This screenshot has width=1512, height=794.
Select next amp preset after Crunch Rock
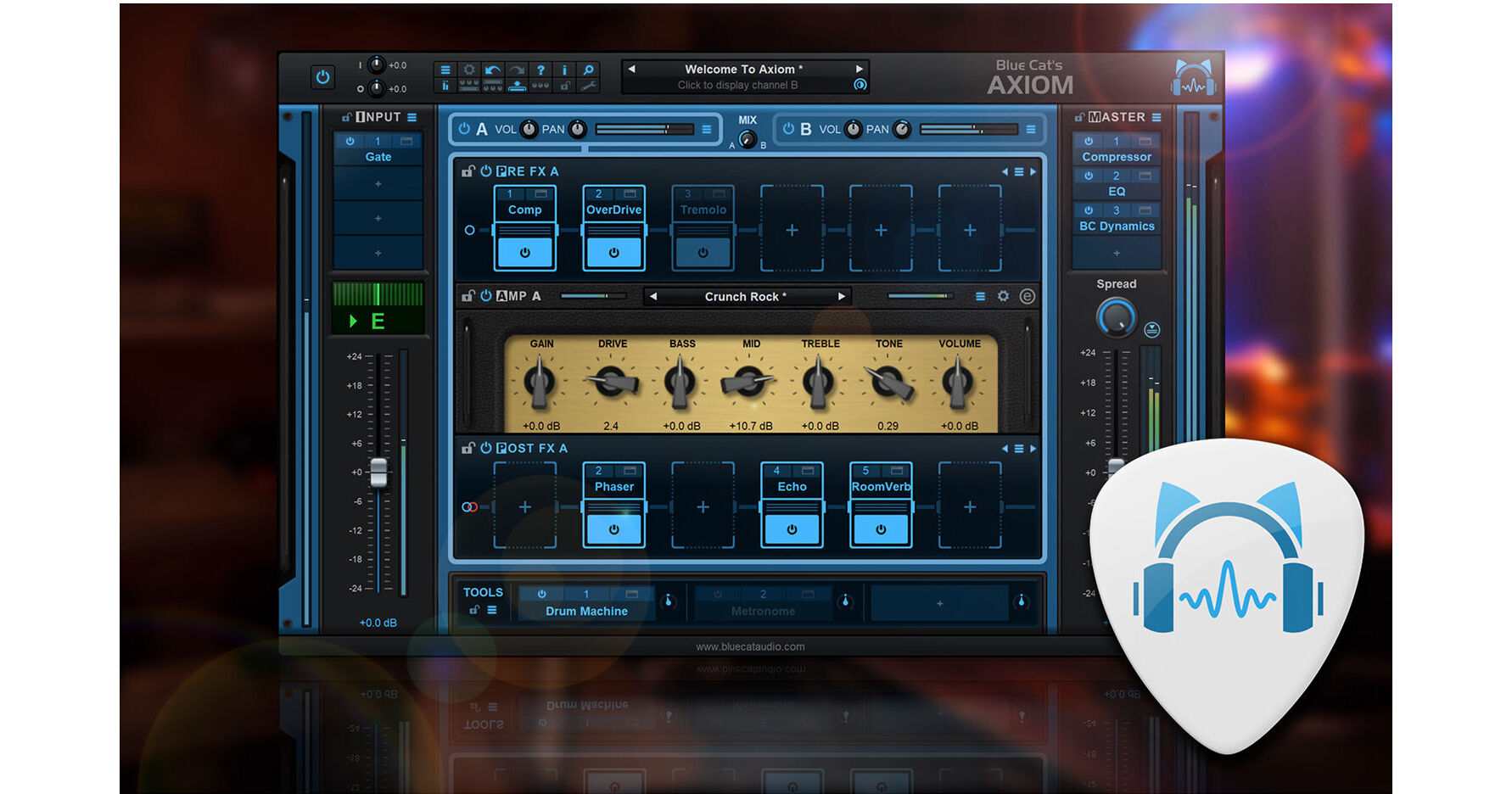842,297
